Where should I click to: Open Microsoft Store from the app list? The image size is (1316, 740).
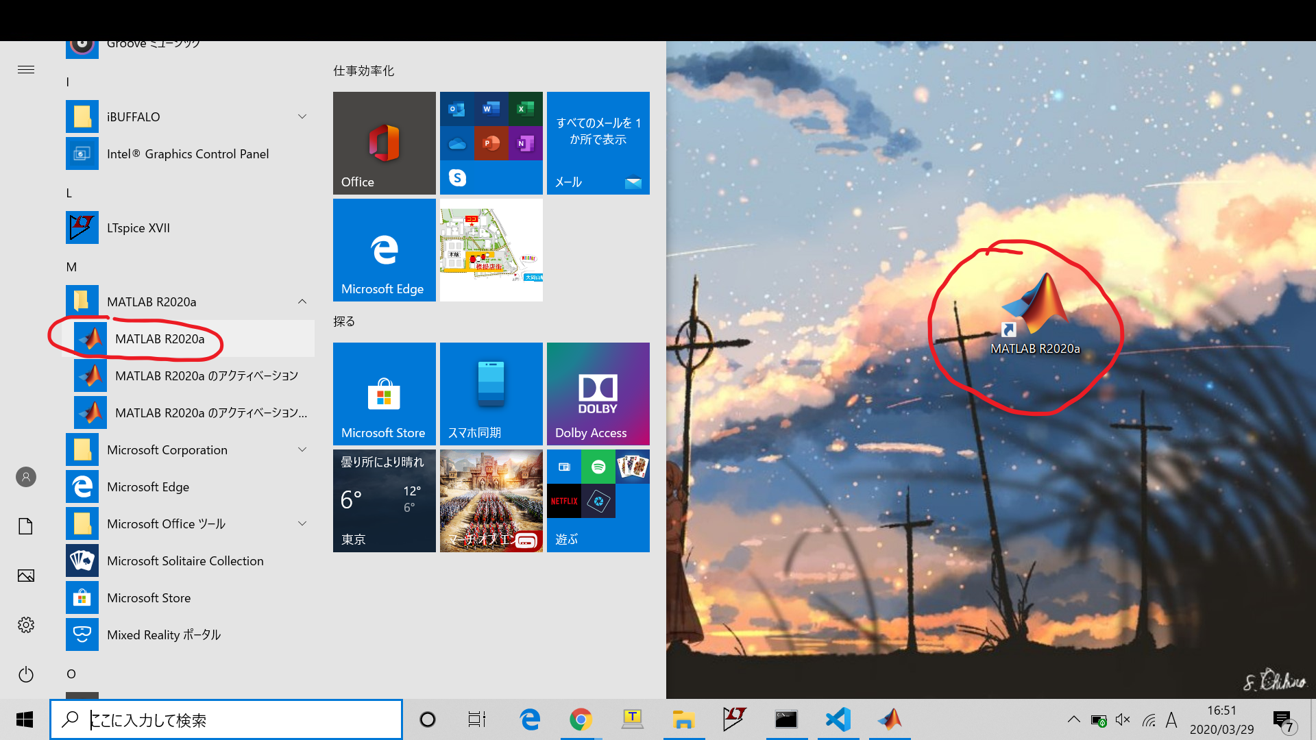pyautogui.click(x=188, y=598)
